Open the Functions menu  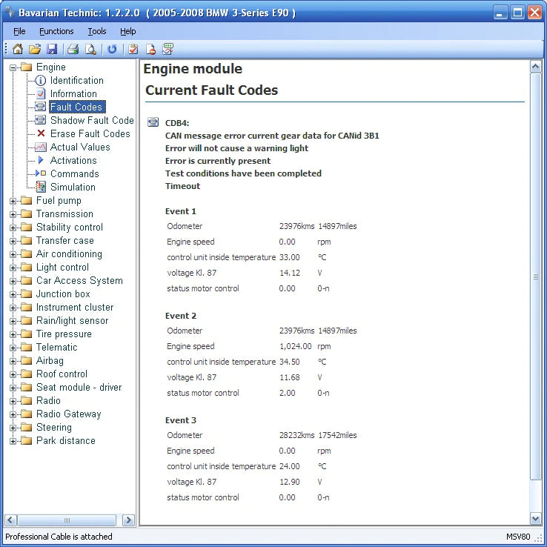56,31
